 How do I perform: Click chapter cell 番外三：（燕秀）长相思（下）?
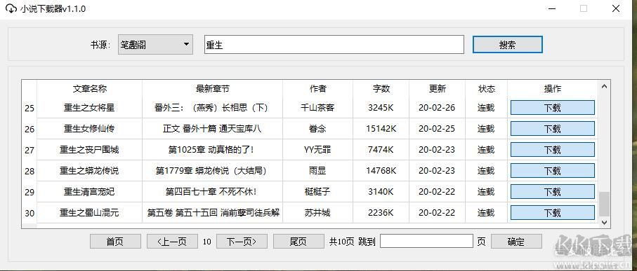(x=213, y=108)
